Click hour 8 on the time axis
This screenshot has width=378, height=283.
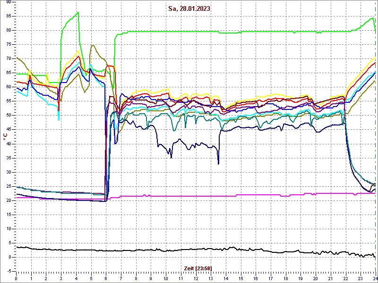tap(136, 277)
